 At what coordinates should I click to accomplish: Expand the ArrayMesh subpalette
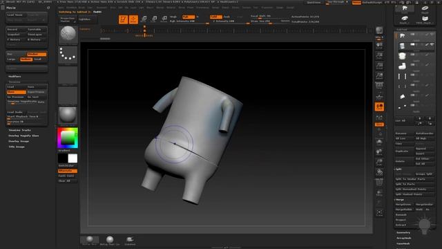(403, 238)
